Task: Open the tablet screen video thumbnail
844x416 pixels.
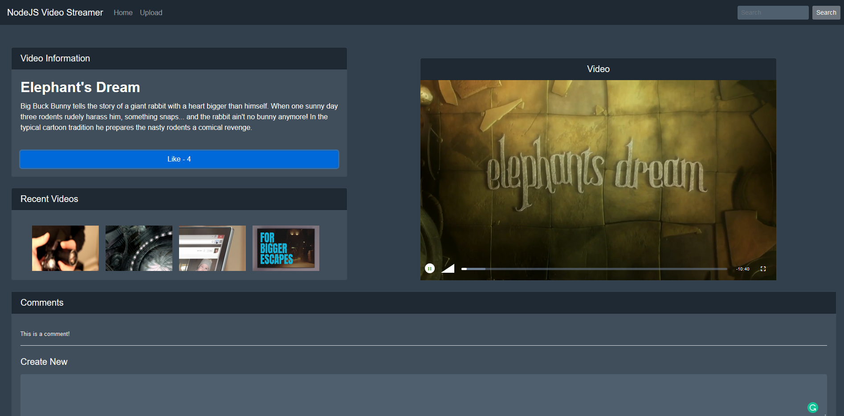Action: 212,248
